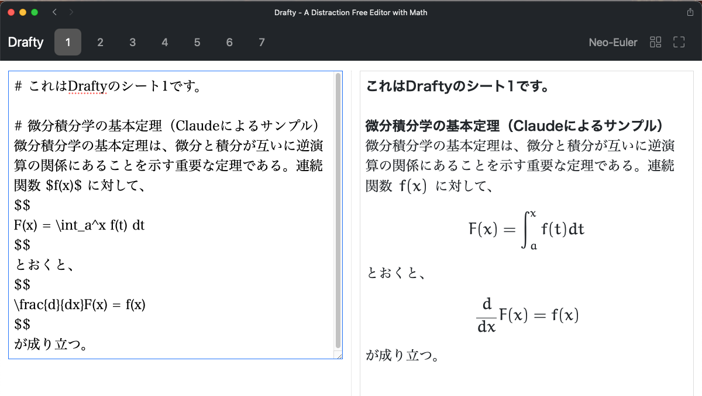
Task: Change the Neo-Euler math font
Action: coord(613,42)
